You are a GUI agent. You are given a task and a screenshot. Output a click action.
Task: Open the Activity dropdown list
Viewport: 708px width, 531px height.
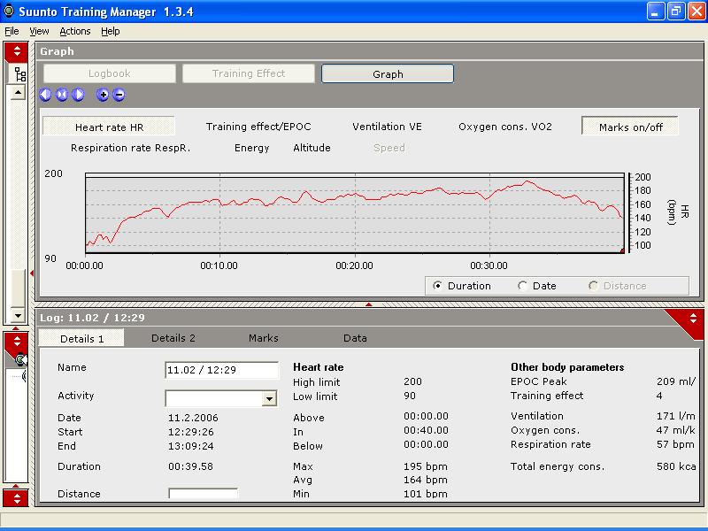tap(270, 399)
